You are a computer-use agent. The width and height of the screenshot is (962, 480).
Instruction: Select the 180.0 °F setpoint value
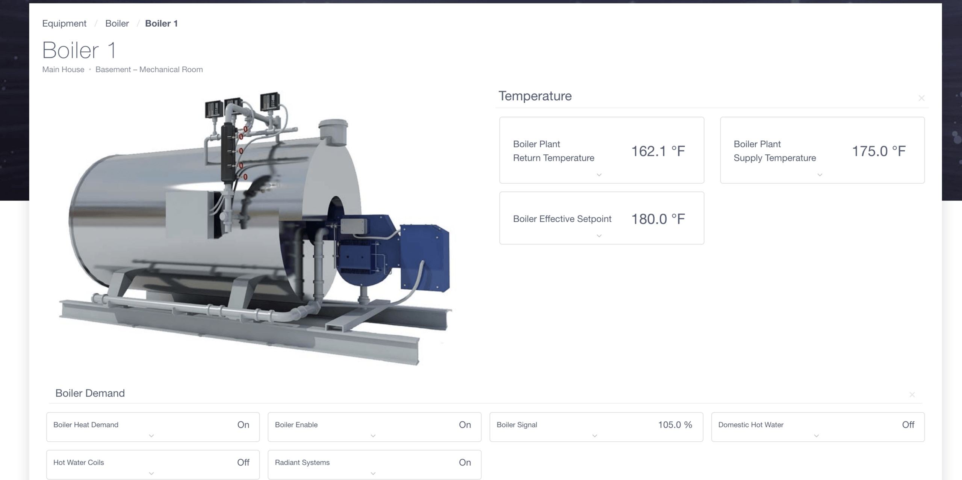tap(658, 219)
